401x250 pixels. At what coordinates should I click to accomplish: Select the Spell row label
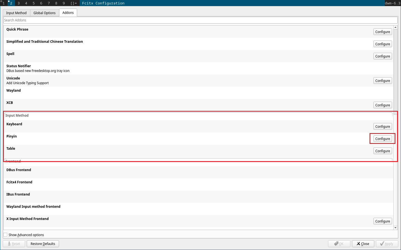click(x=10, y=54)
